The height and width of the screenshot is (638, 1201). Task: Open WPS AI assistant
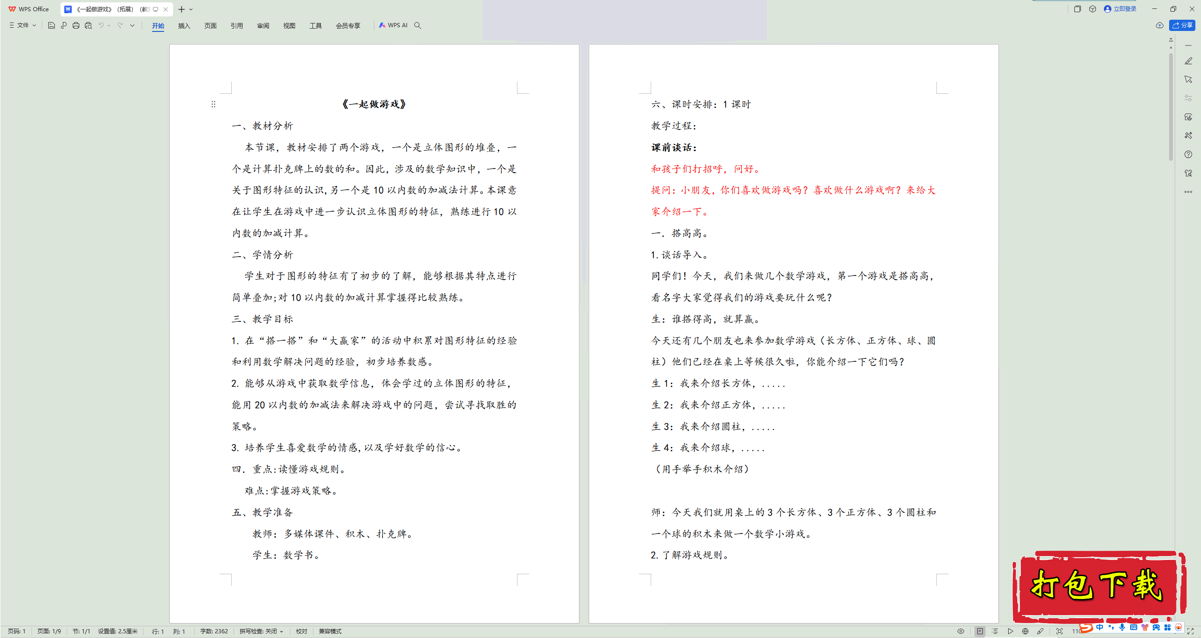(393, 25)
